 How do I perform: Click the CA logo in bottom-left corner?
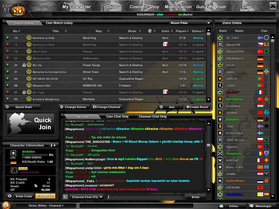pos(5,205)
